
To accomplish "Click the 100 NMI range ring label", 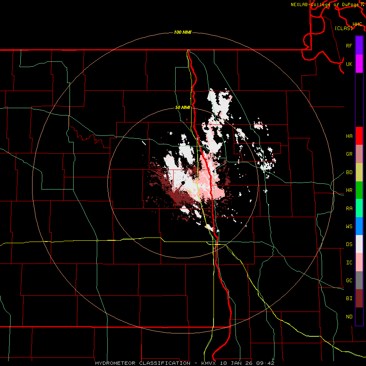I will (x=183, y=32).
